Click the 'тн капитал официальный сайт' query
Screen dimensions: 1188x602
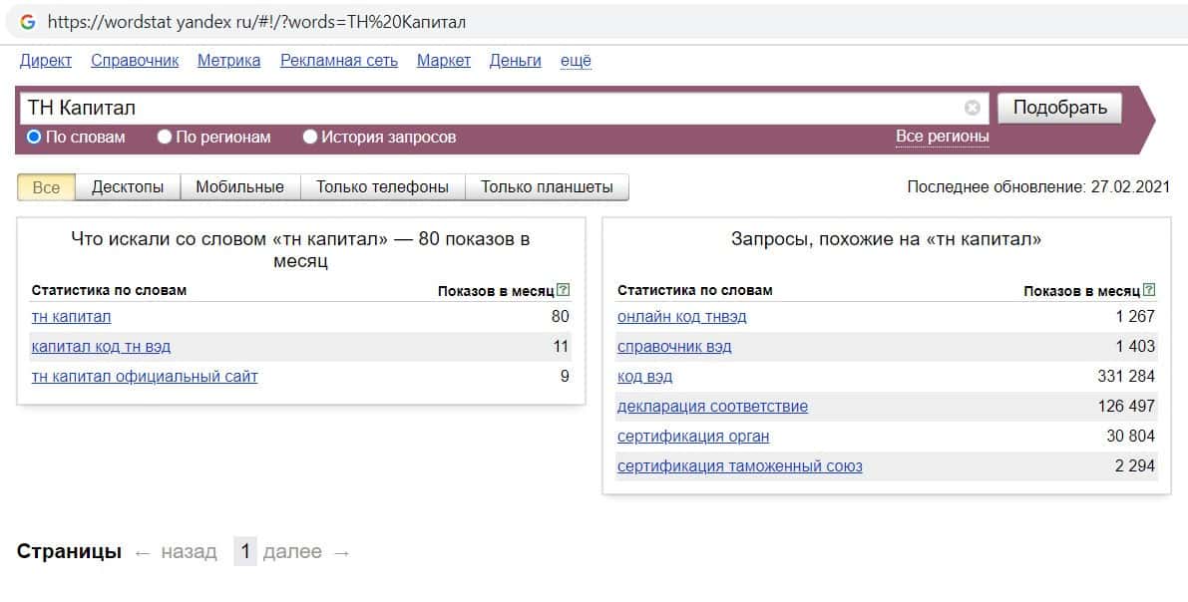coord(145,377)
